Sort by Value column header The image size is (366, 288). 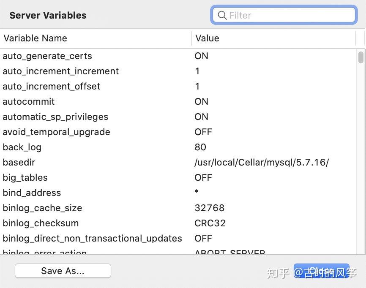coord(207,38)
